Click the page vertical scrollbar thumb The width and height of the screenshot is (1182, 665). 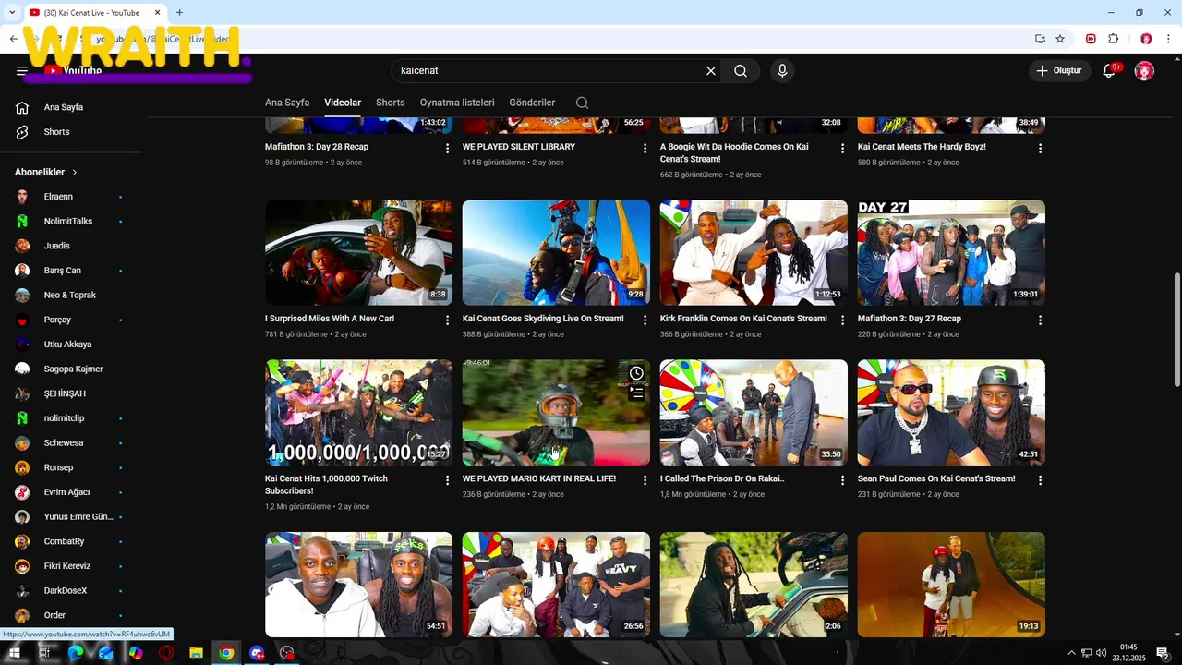coord(1176,330)
